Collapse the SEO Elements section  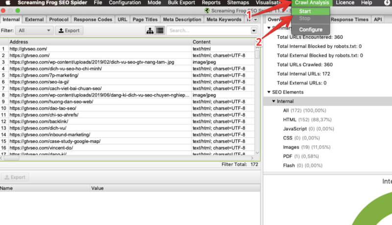click(269, 92)
